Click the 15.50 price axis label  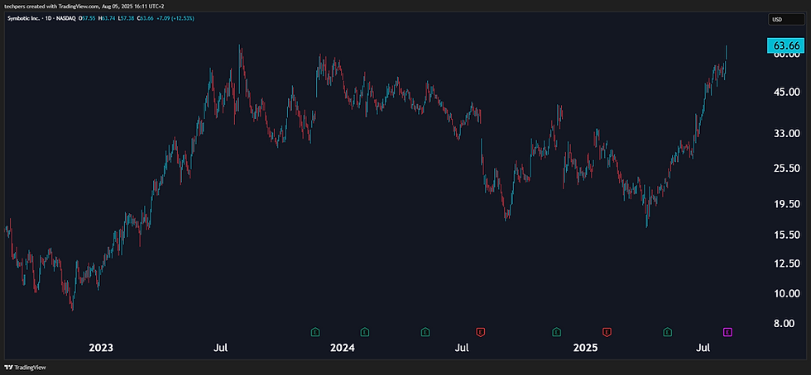pos(786,235)
